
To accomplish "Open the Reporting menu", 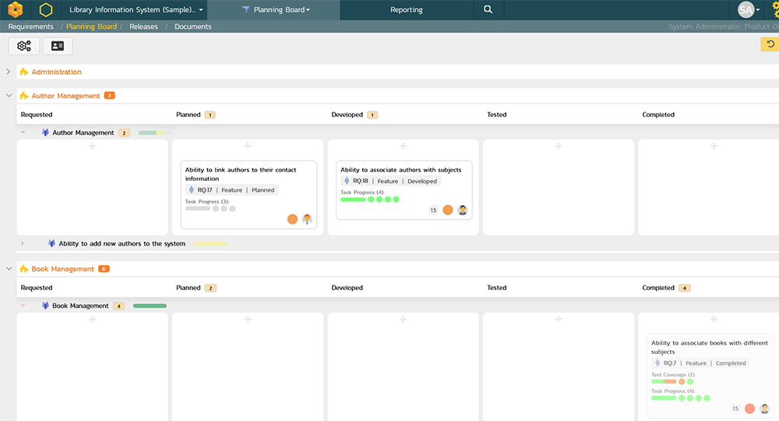I will 406,10.
